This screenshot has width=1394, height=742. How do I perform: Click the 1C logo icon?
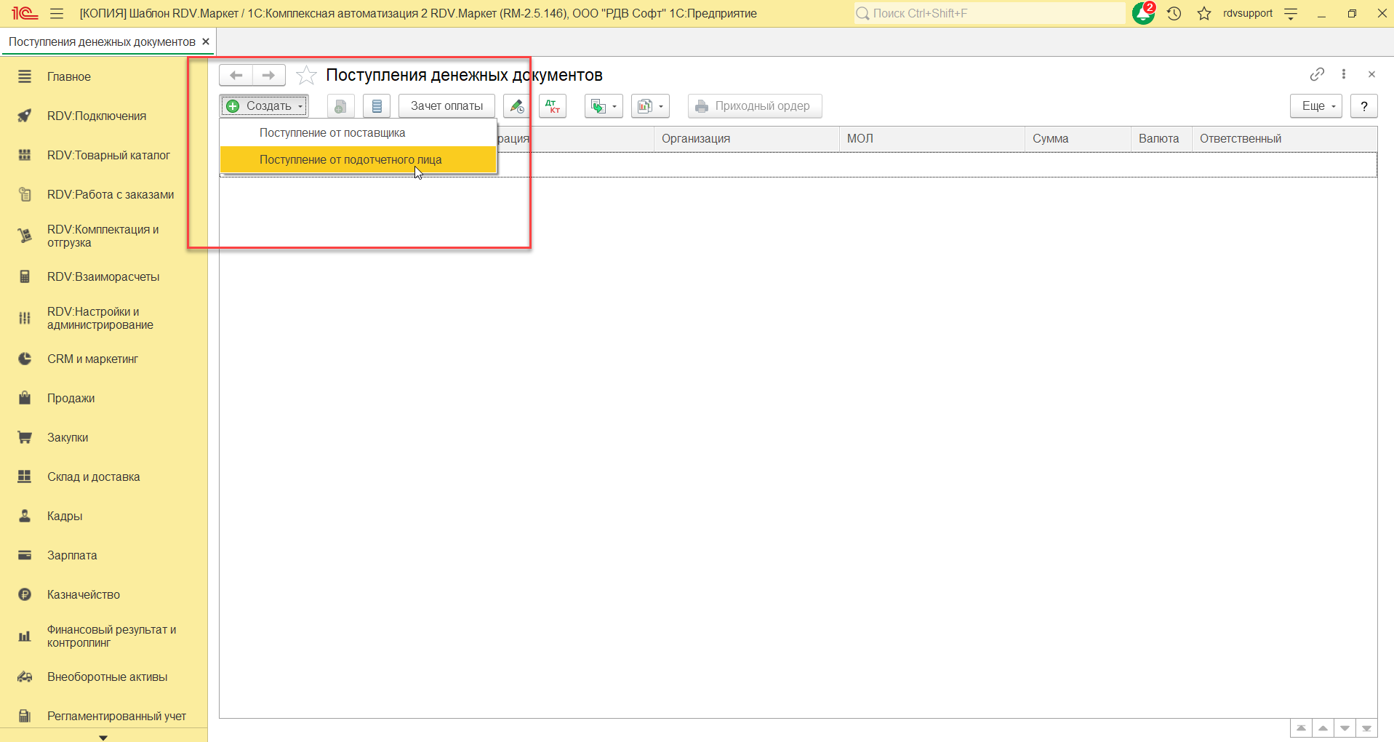[24, 14]
